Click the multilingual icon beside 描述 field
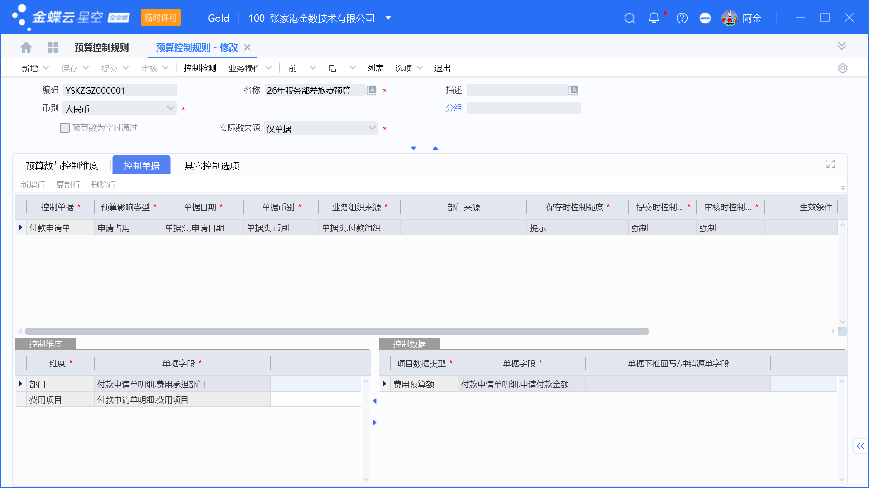 [x=573, y=90]
